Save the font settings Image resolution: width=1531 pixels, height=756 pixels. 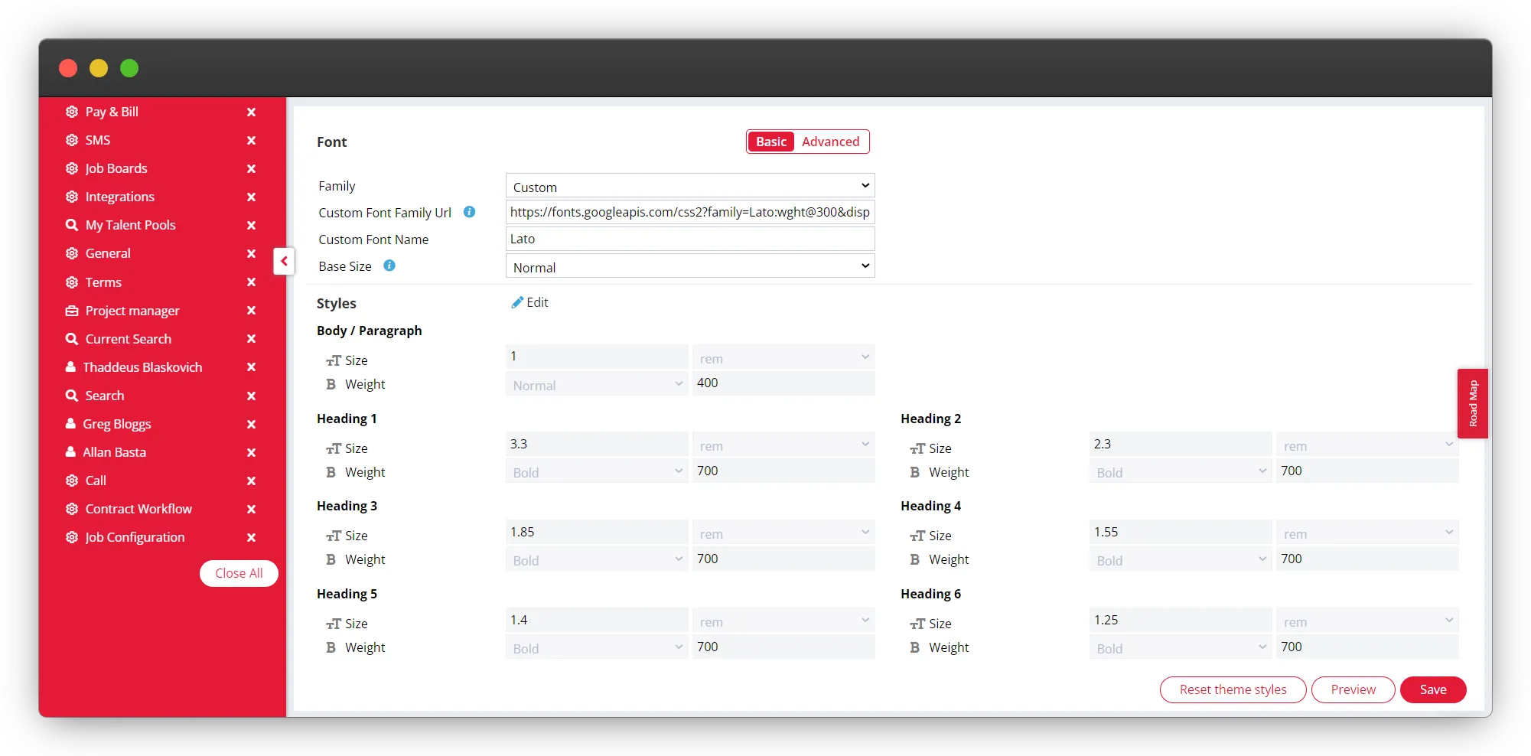[x=1433, y=689]
